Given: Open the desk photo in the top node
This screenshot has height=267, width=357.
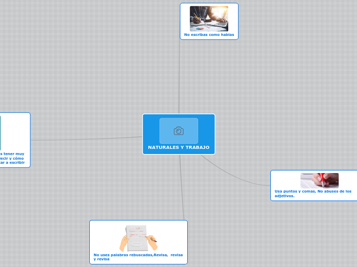Looking at the screenshot, I should 209,18.
